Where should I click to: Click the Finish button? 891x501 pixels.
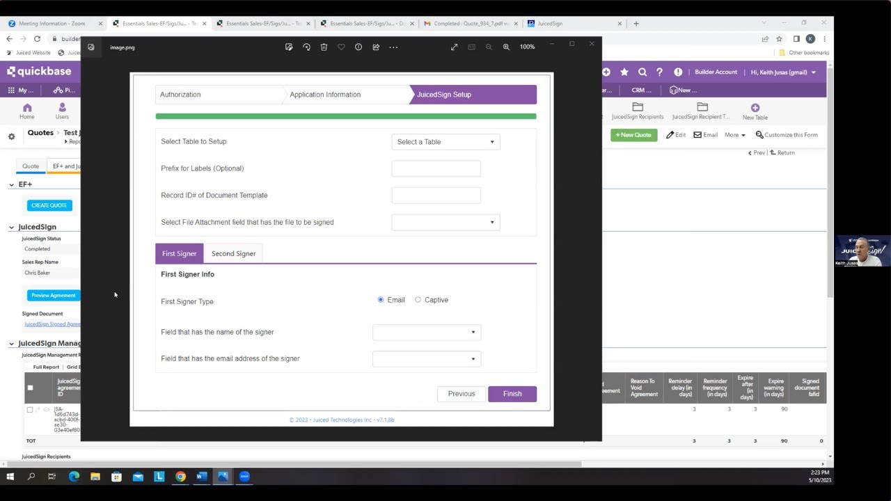tap(512, 394)
